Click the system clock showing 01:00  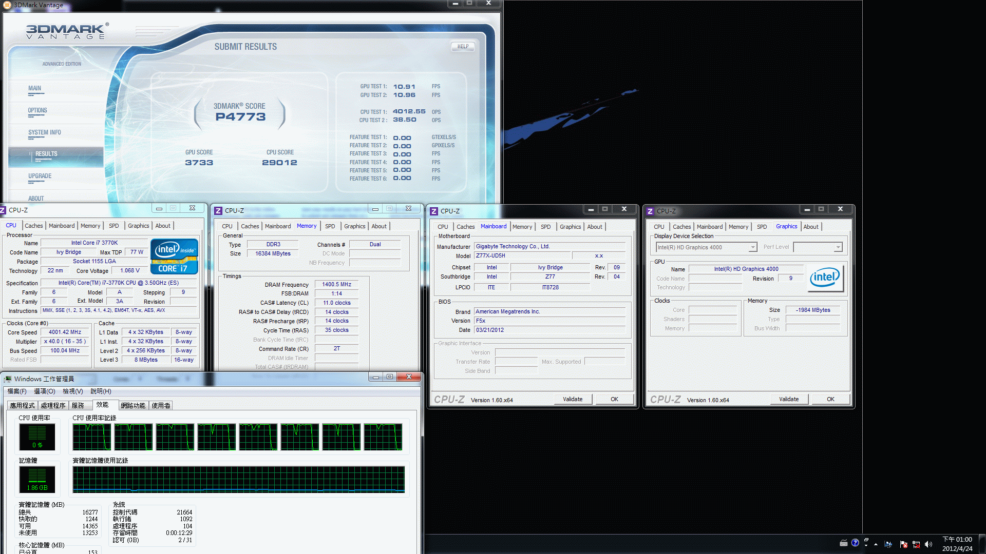(957, 544)
